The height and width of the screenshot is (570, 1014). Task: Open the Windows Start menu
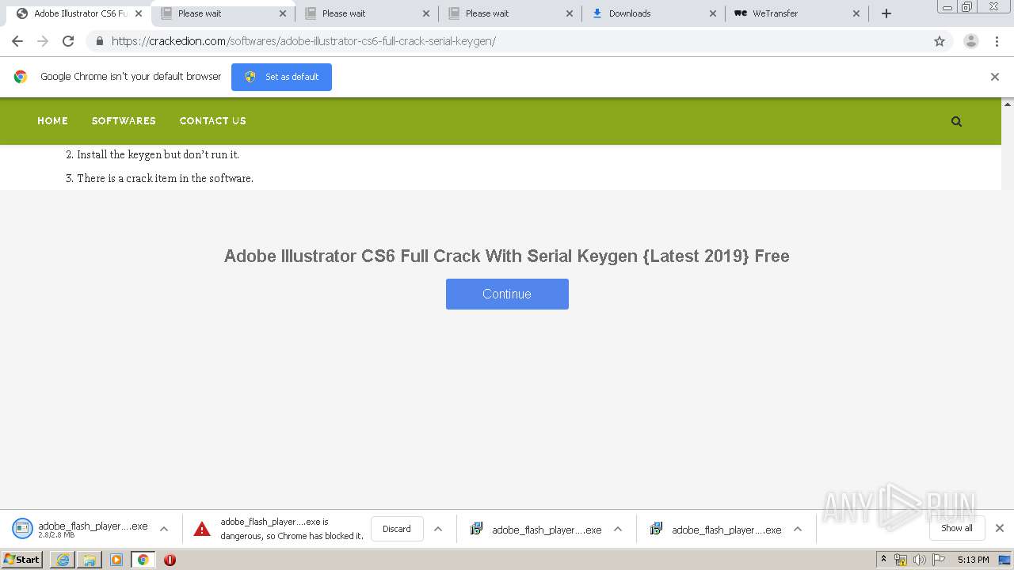pos(22,560)
